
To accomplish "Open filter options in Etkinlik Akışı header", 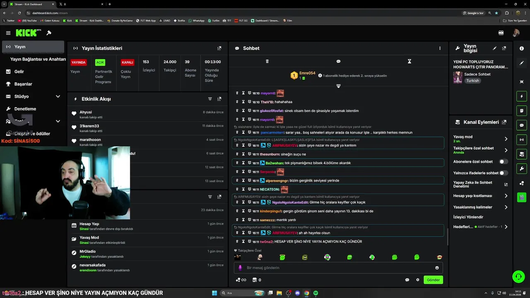I will 210,99.
